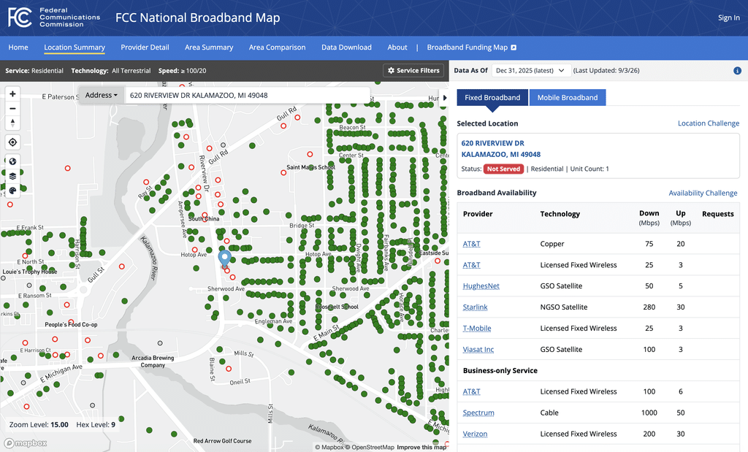The width and height of the screenshot is (748, 452).
Task: Click the NGSO Satellite technology cell
Action: 564,307
